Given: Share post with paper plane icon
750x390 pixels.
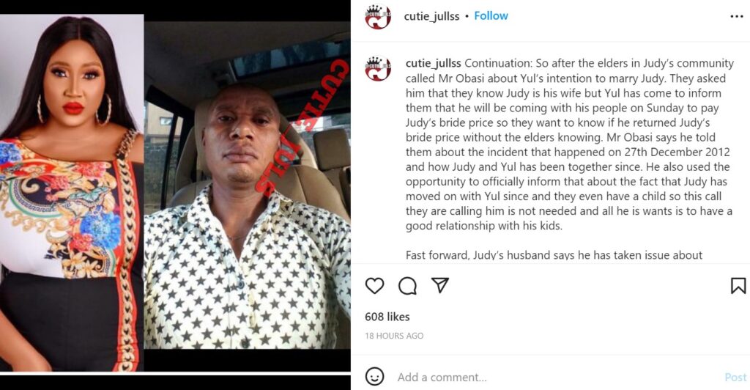Looking at the screenshot, I should (440, 285).
